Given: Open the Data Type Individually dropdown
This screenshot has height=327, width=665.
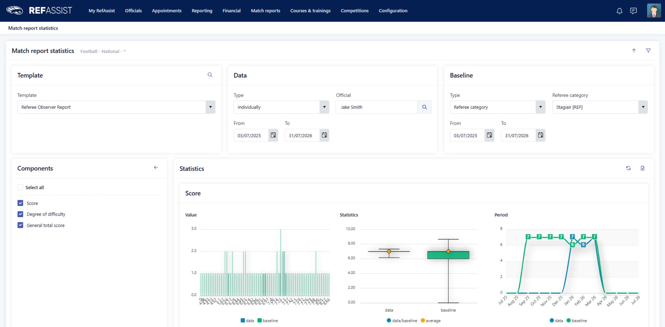Looking at the screenshot, I should click(324, 107).
